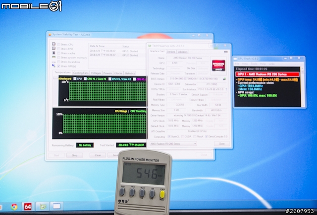Enable the Stress CPU checkbox in AIDA64

[x=58, y=44]
